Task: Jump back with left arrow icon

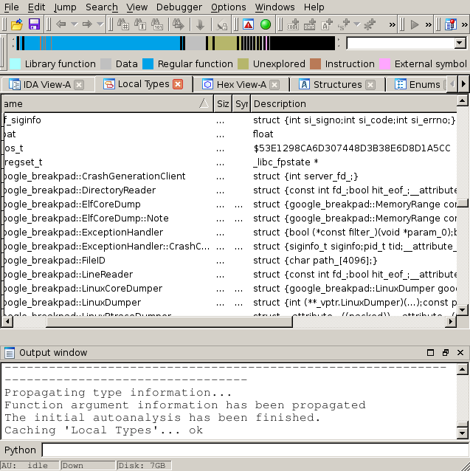Action: click(x=61, y=24)
